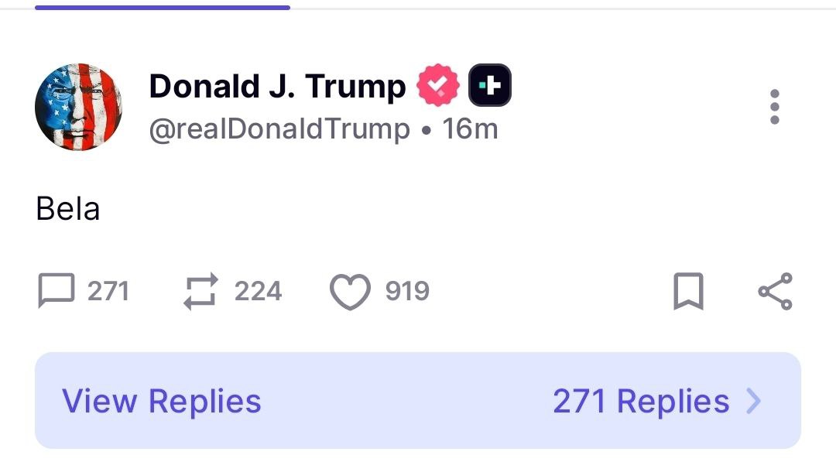Viewport: 836px width, 462px height.
Task: Click the red verified checkmark badge
Action: [437, 84]
